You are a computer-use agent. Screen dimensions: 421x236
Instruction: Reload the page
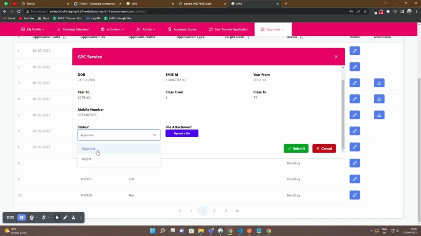point(19,11)
